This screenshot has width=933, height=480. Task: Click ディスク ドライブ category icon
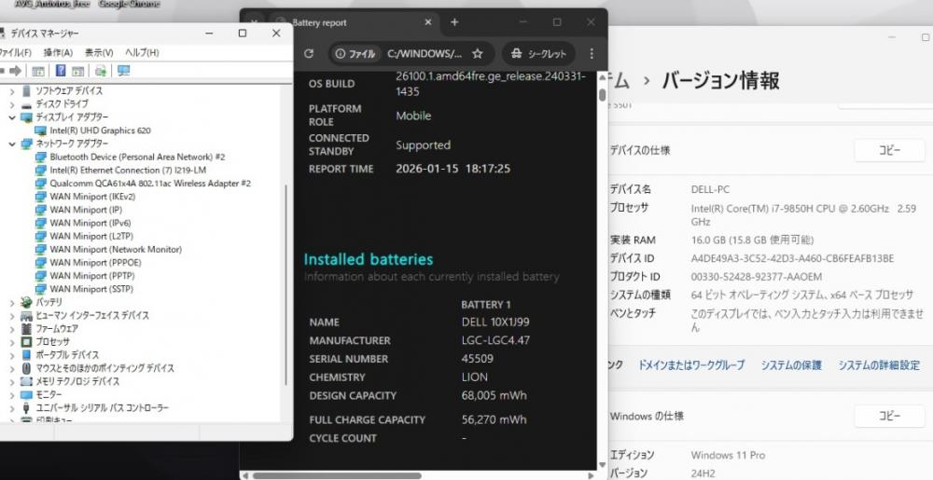(x=26, y=104)
